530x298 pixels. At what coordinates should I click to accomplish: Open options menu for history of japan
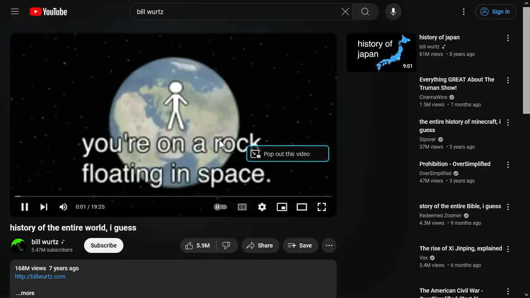click(x=508, y=38)
